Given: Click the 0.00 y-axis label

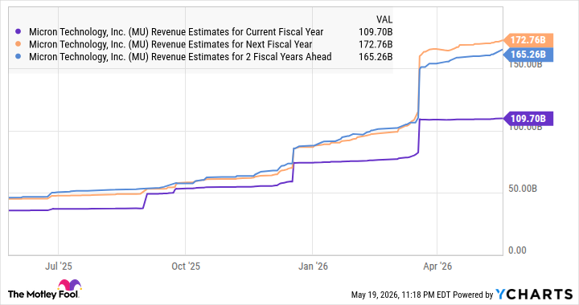Looking at the screenshot, I should coord(517,250).
